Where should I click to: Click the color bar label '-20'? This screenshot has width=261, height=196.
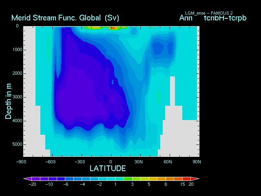click(x=33, y=184)
